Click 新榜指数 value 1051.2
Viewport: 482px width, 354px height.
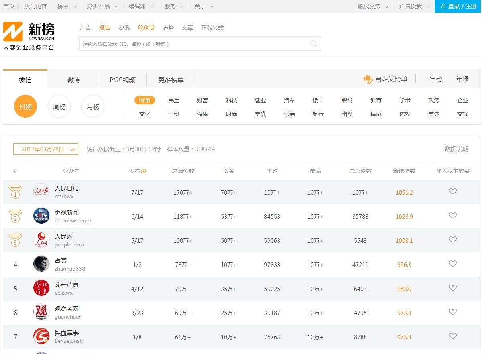point(404,192)
